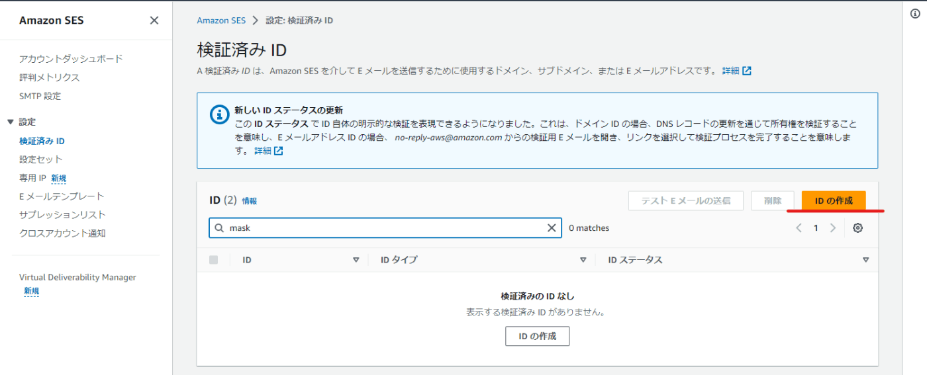Click the search magnifier icon

[x=219, y=228]
